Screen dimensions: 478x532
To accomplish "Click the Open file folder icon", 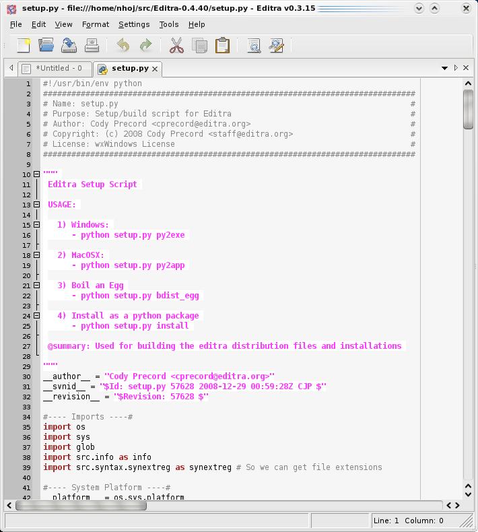I will (46, 46).
